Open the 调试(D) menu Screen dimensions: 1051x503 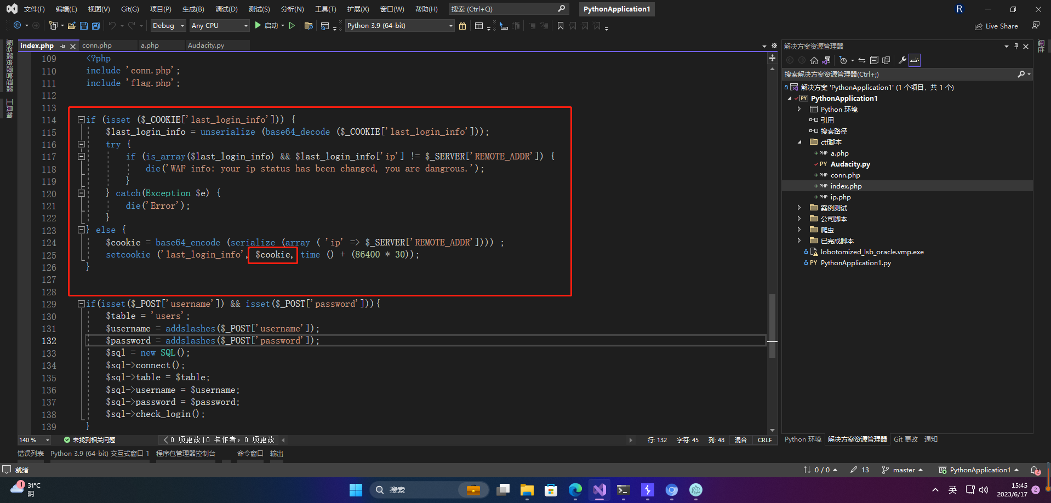(x=226, y=9)
